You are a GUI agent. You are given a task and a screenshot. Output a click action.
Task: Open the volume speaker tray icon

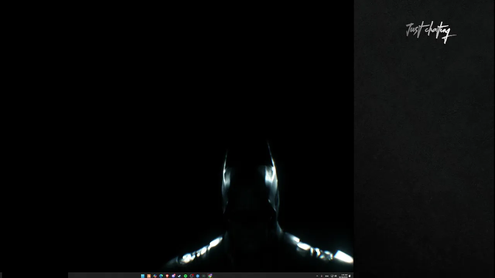coord(336,276)
